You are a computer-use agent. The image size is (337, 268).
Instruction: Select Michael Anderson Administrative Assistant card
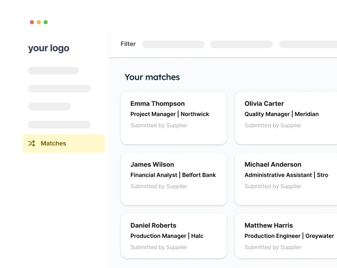286,179
